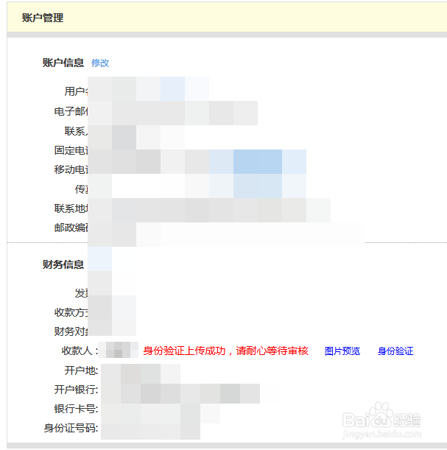The image size is (447, 450).
Task: Click the 账户管理 page title
Action: [x=43, y=18]
